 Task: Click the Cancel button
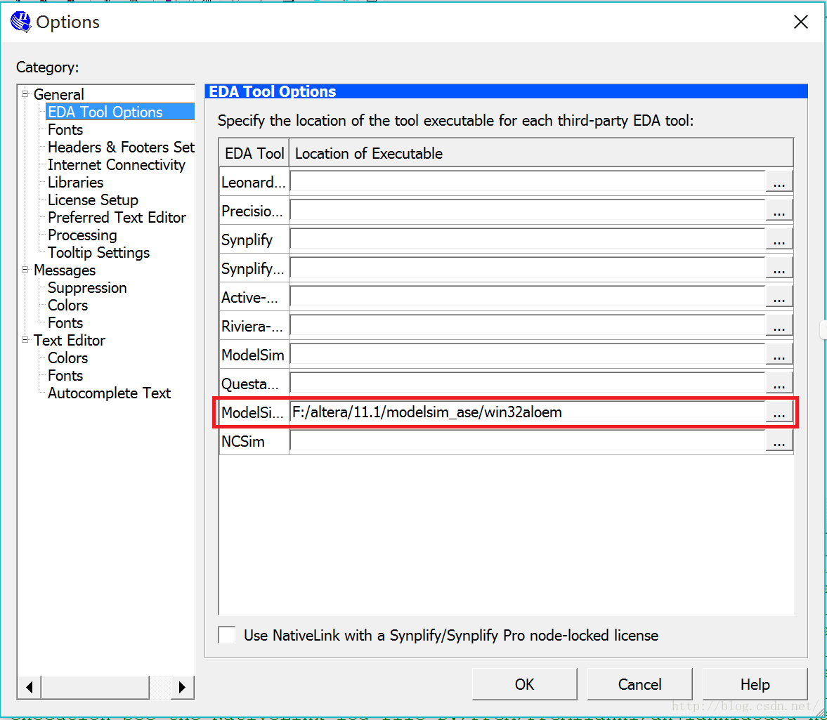point(639,684)
